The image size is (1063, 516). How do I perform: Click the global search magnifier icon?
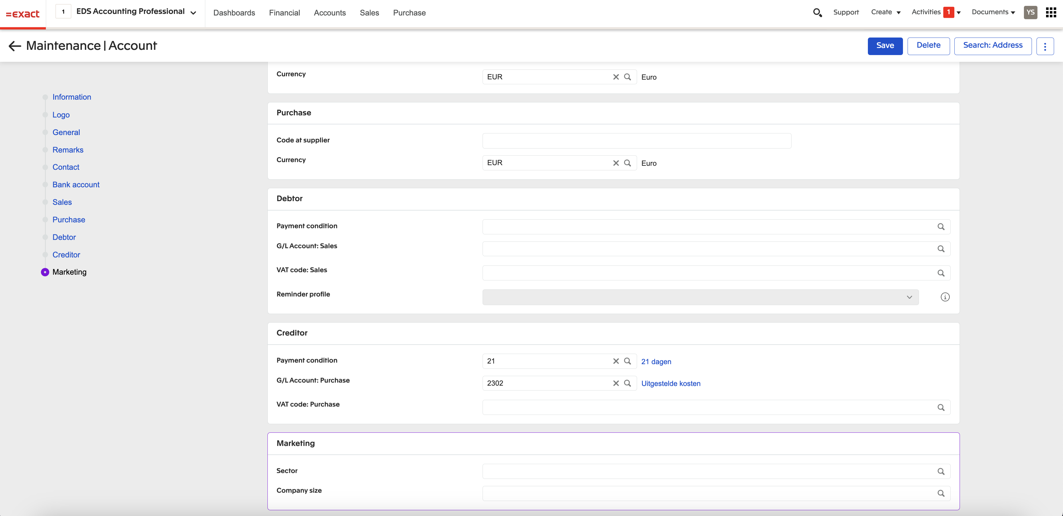tap(817, 13)
